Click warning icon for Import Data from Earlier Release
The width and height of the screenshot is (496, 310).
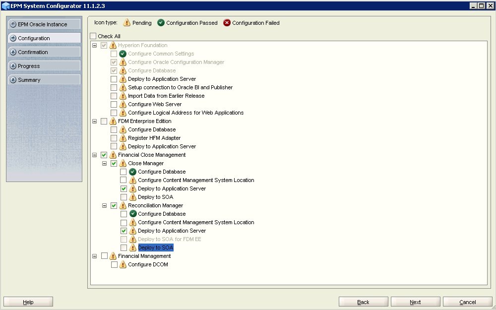[x=123, y=96]
